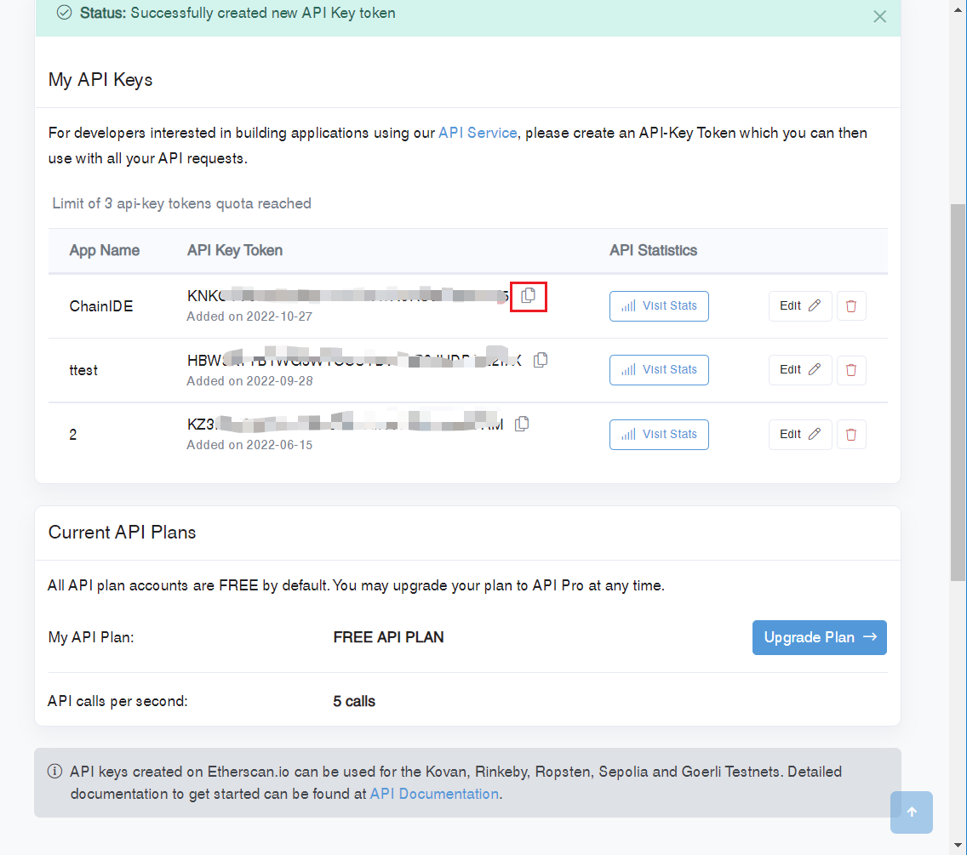Copy the ttest API key token

pos(541,360)
